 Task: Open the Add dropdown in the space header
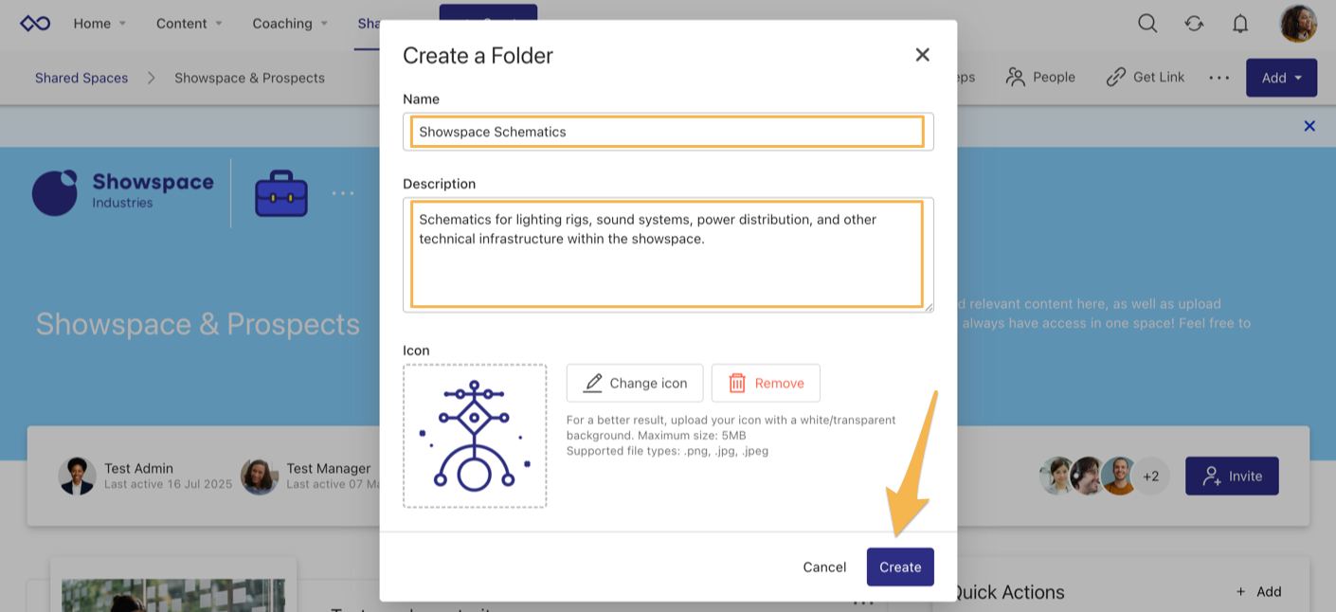1281,78
